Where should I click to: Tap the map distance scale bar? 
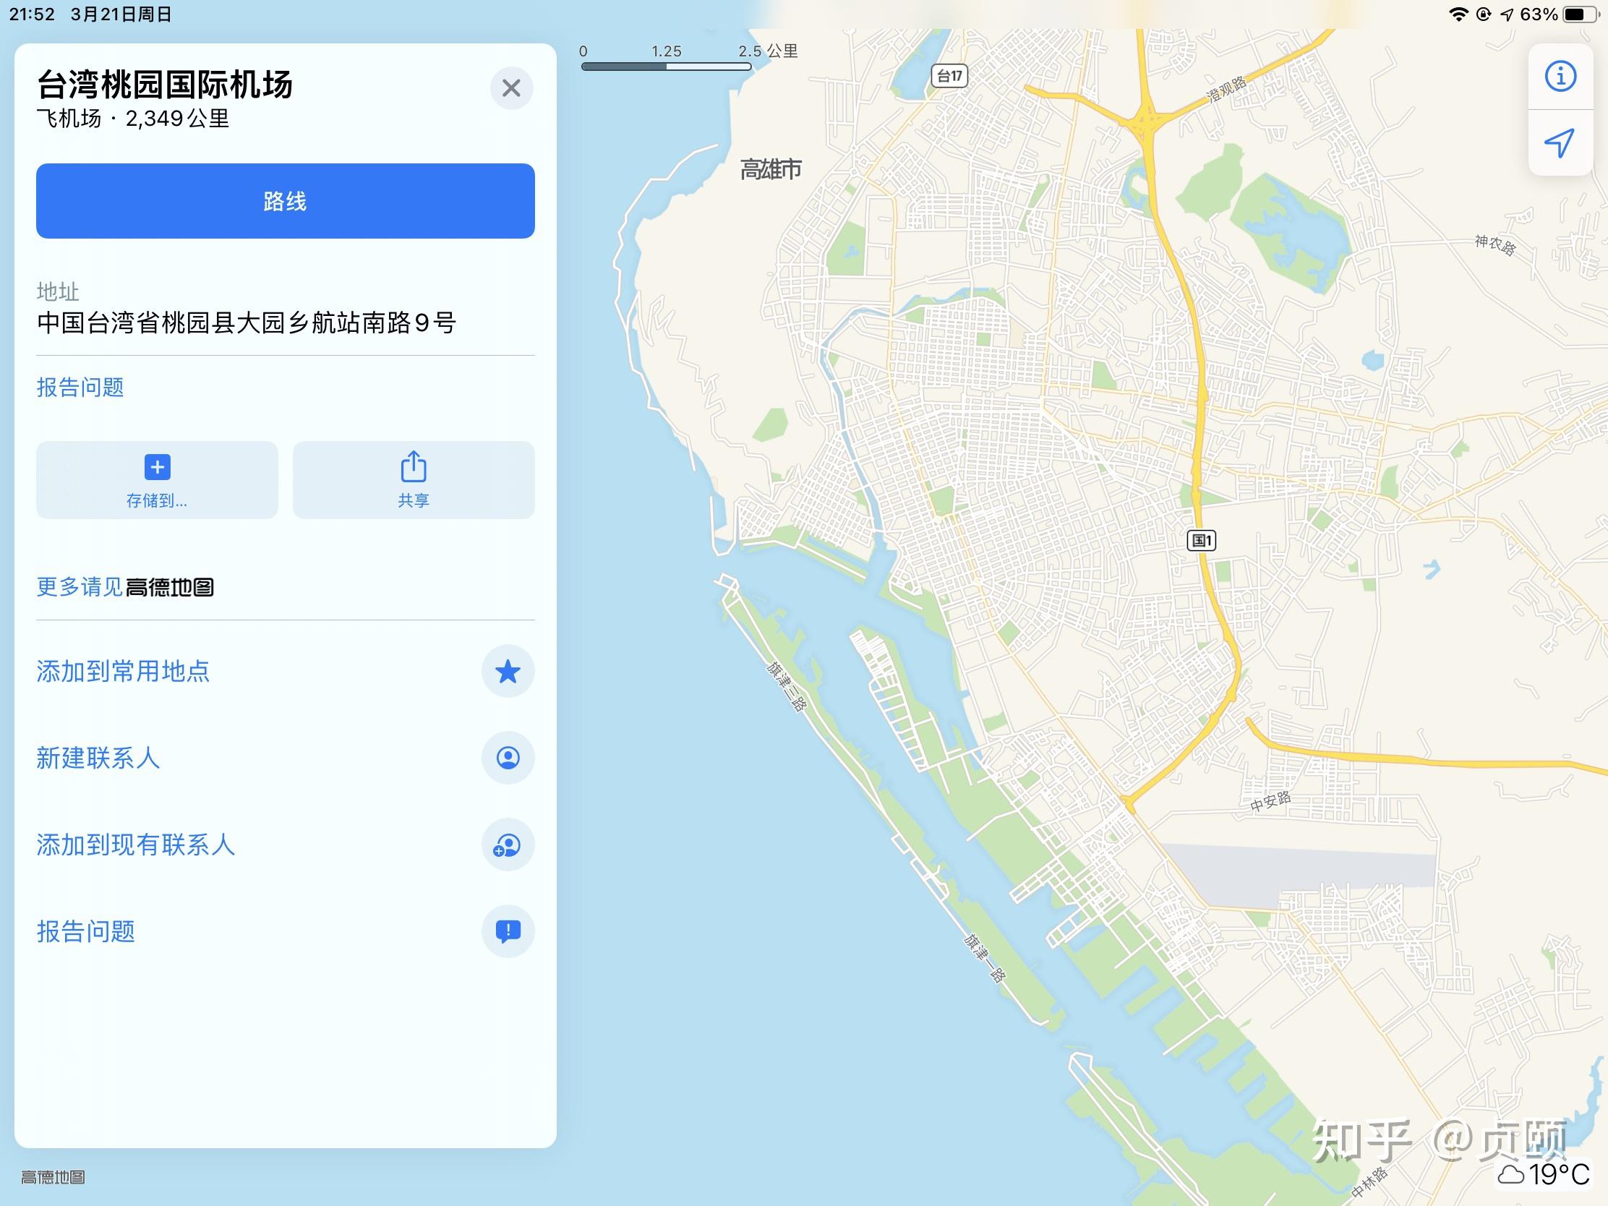(x=666, y=66)
